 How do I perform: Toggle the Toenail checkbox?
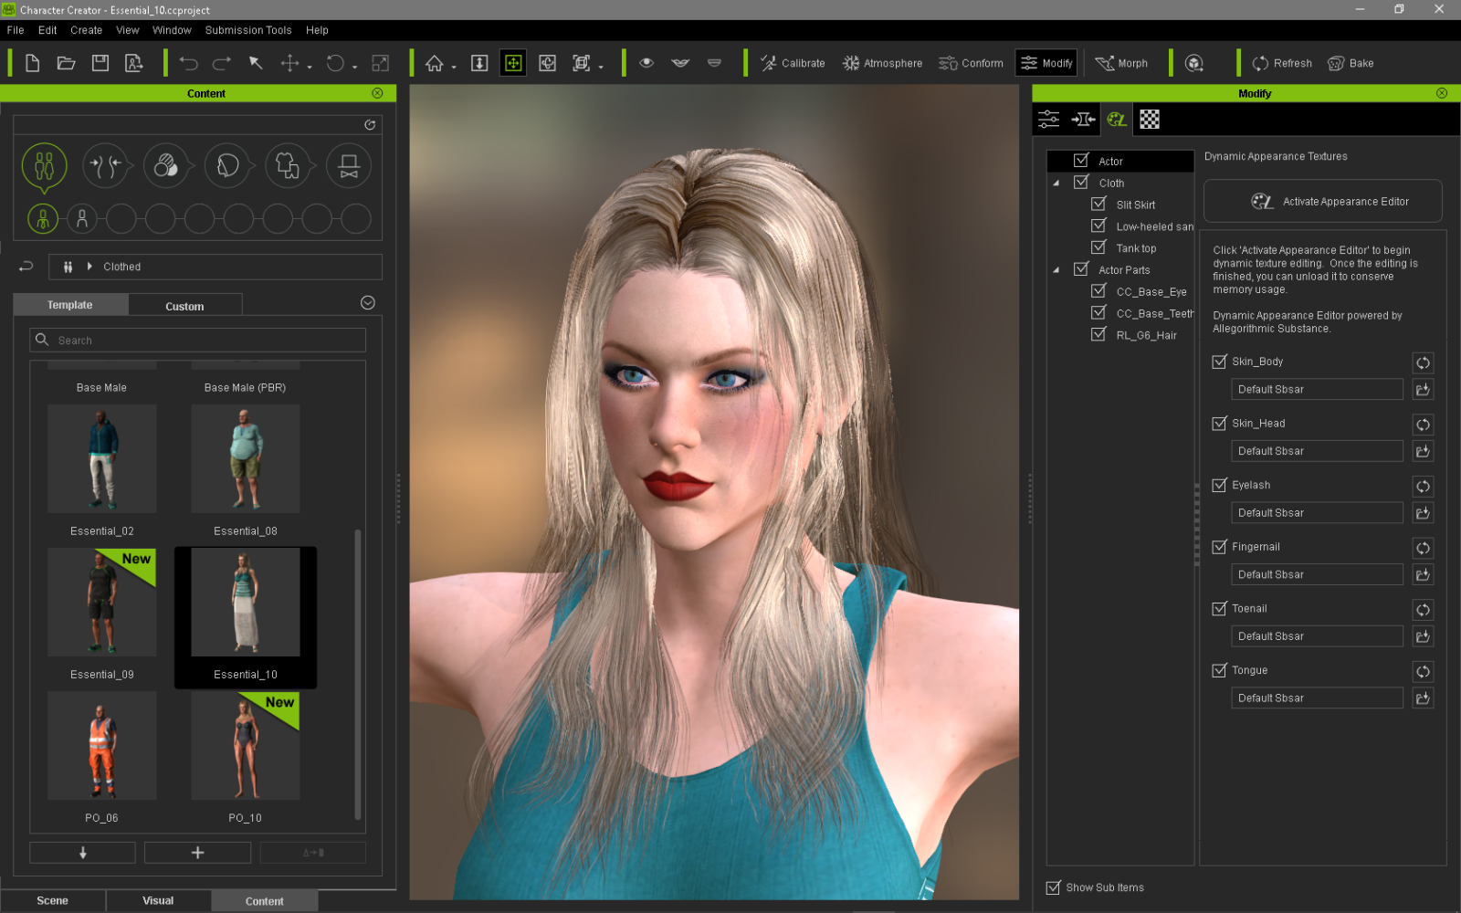(1219, 608)
